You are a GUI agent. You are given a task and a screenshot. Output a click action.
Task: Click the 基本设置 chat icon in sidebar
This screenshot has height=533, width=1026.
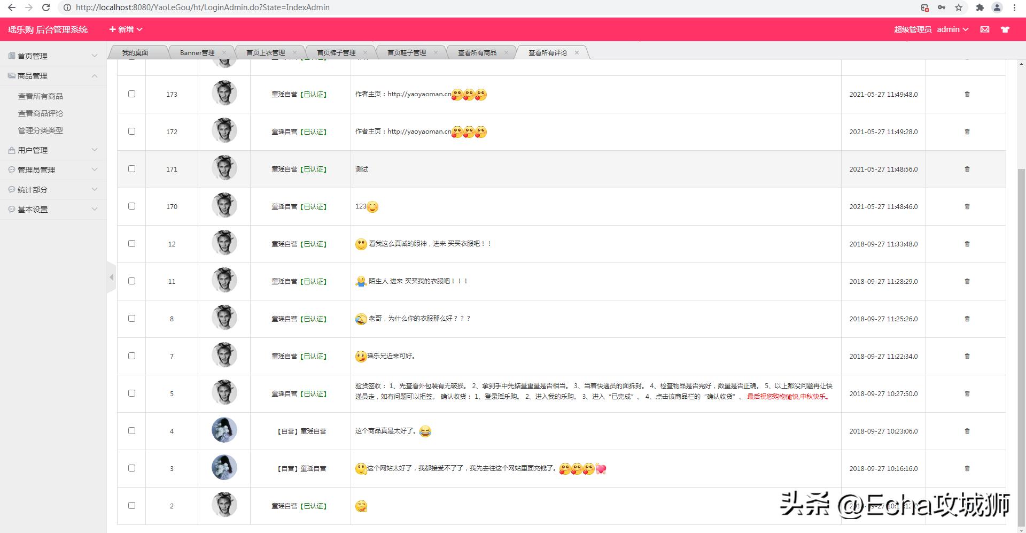[x=11, y=209]
